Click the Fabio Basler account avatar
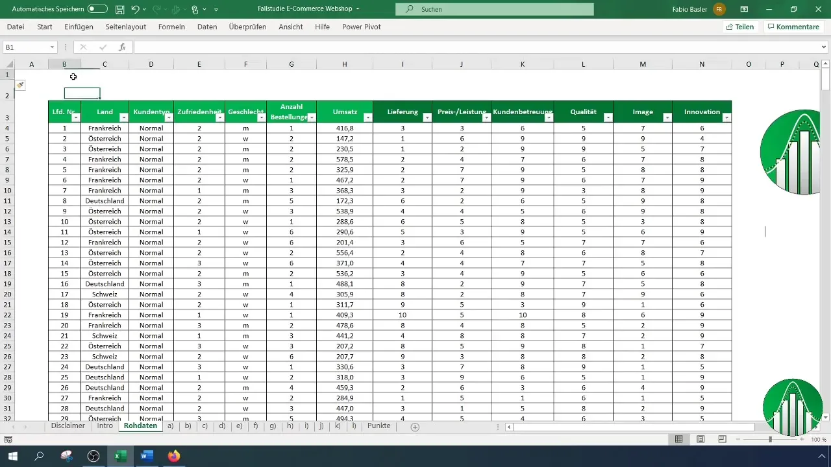The image size is (831, 467). coord(719,10)
